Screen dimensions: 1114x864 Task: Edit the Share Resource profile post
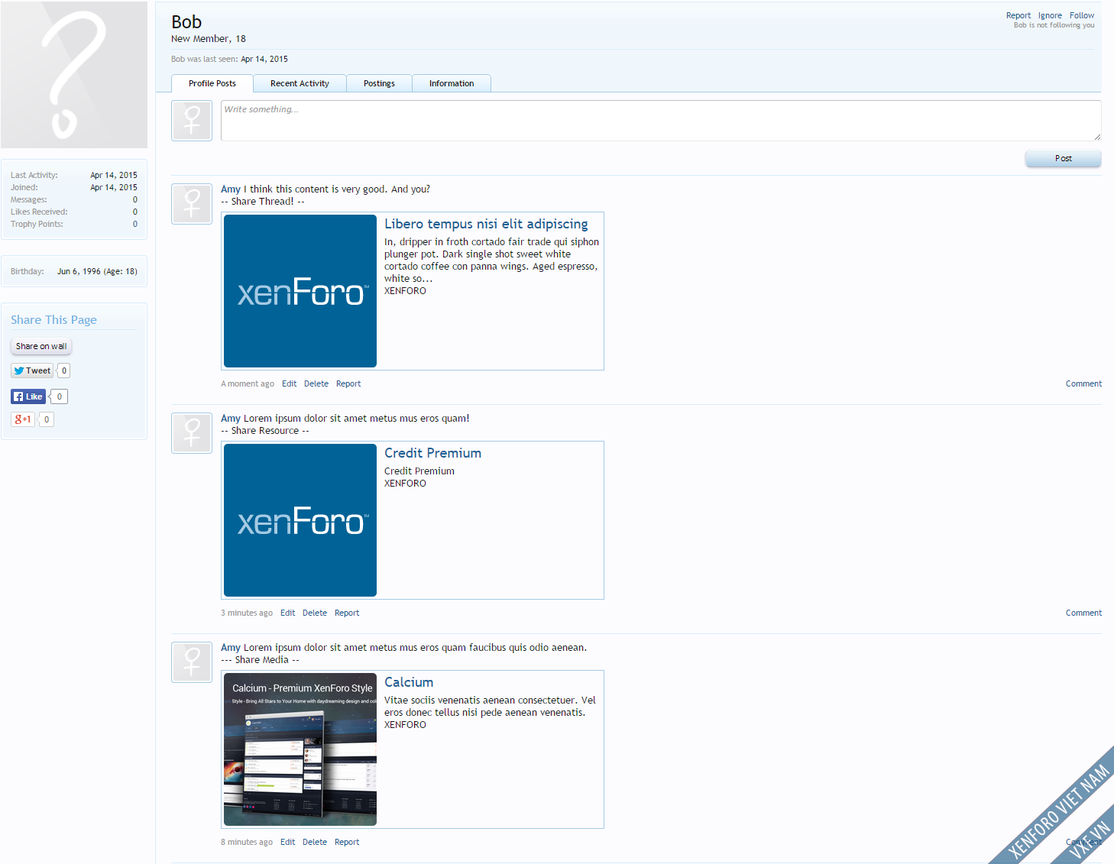click(287, 613)
